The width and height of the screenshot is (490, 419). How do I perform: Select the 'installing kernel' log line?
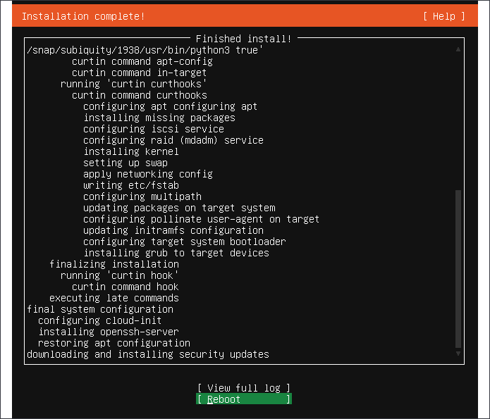131,151
